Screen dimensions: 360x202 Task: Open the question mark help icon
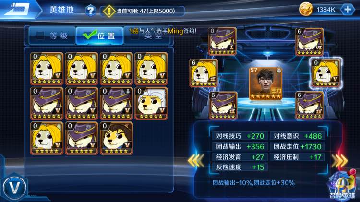91,11
